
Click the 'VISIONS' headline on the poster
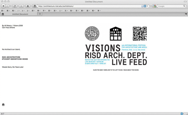tap(103, 48)
